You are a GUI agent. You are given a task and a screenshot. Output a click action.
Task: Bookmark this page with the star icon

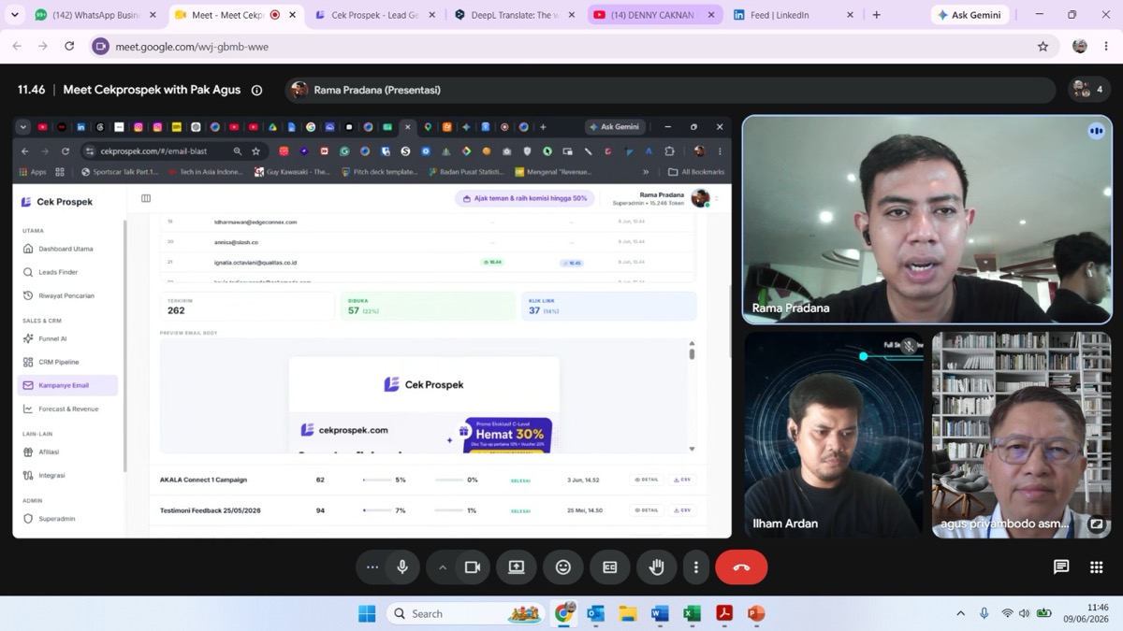[1043, 47]
